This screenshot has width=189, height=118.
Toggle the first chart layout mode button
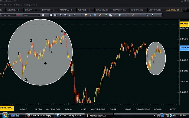coord(51,15)
